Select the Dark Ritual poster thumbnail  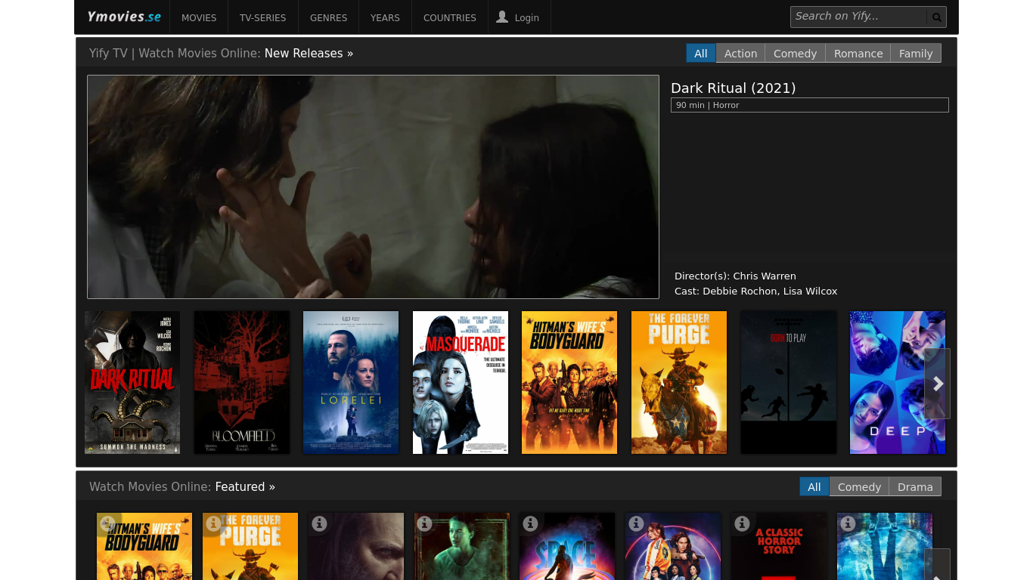[132, 382]
